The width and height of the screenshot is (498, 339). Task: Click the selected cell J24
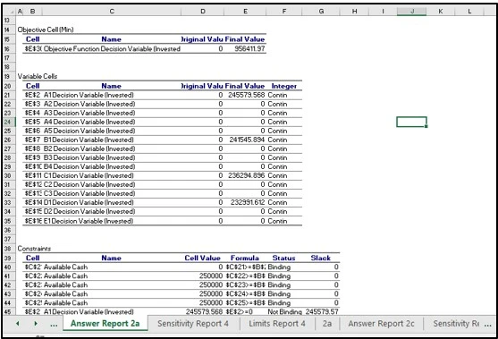pos(411,122)
